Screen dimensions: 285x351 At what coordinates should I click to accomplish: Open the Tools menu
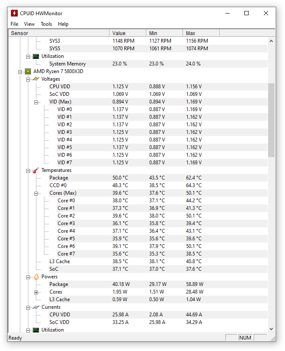coord(47,24)
